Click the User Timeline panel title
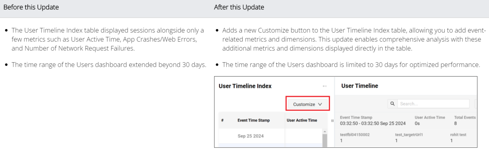The image size is (489, 153). [359, 86]
